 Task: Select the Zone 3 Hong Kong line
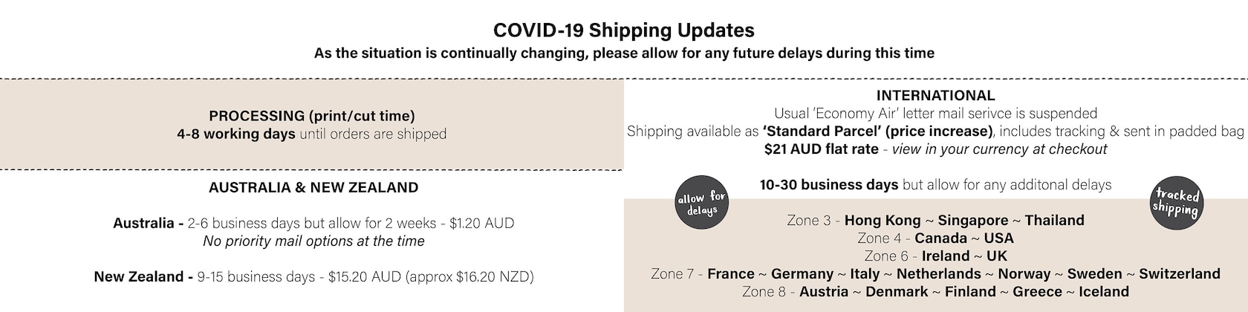[935, 221]
